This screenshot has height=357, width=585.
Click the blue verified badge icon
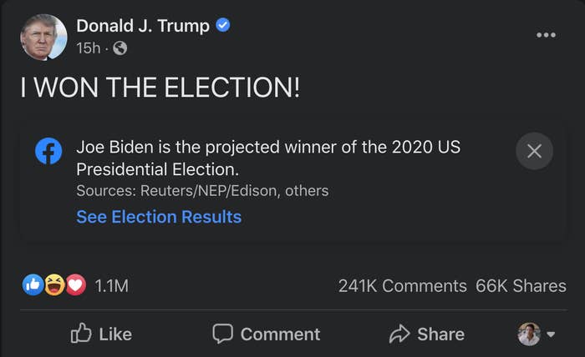click(223, 26)
